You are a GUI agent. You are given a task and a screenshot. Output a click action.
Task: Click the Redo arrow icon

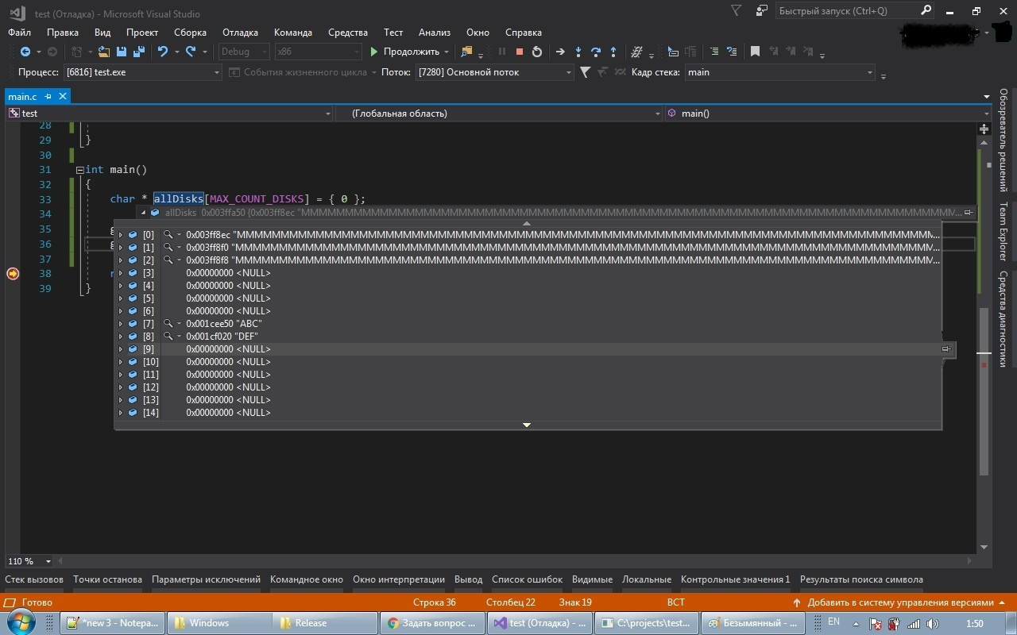tap(191, 52)
